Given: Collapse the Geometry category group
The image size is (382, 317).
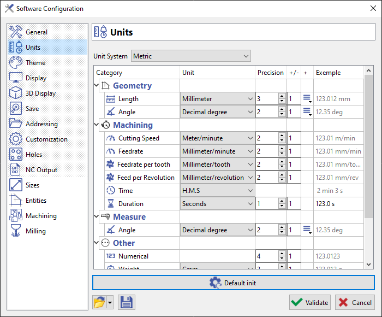Looking at the screenshot, I should 97,86.
